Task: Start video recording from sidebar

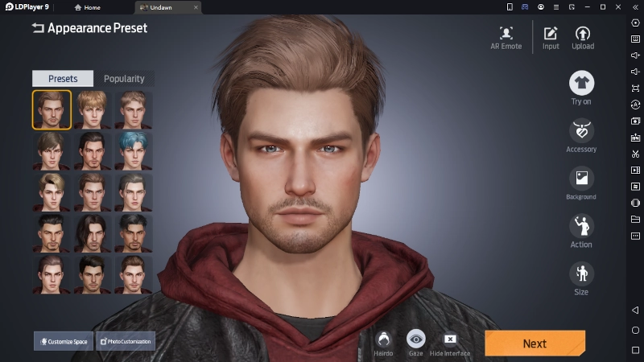Action: point(635,170)
